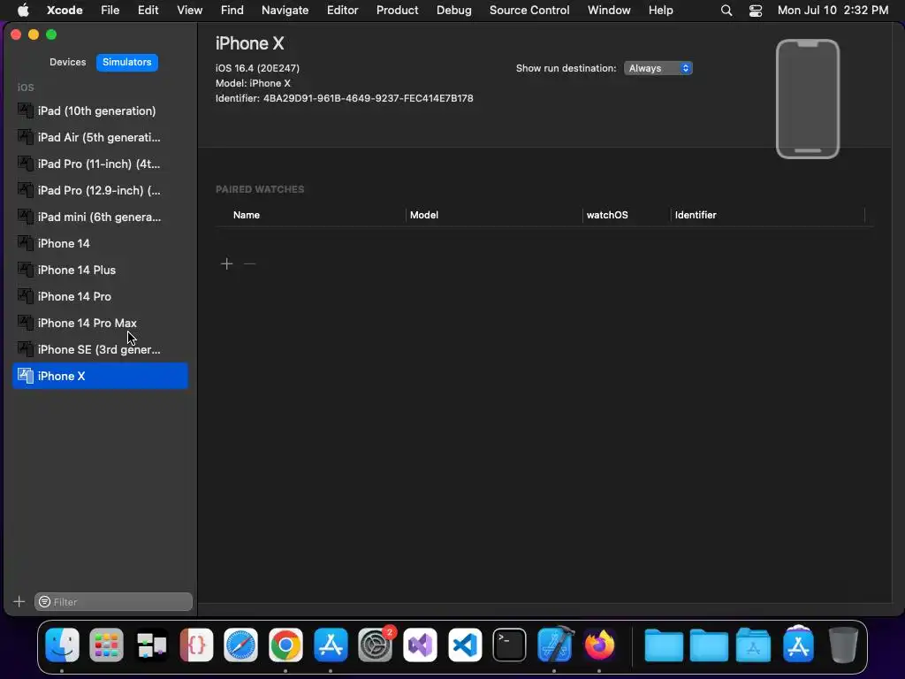Choose iPad Air (5th generation) simulator

(100, 137)
